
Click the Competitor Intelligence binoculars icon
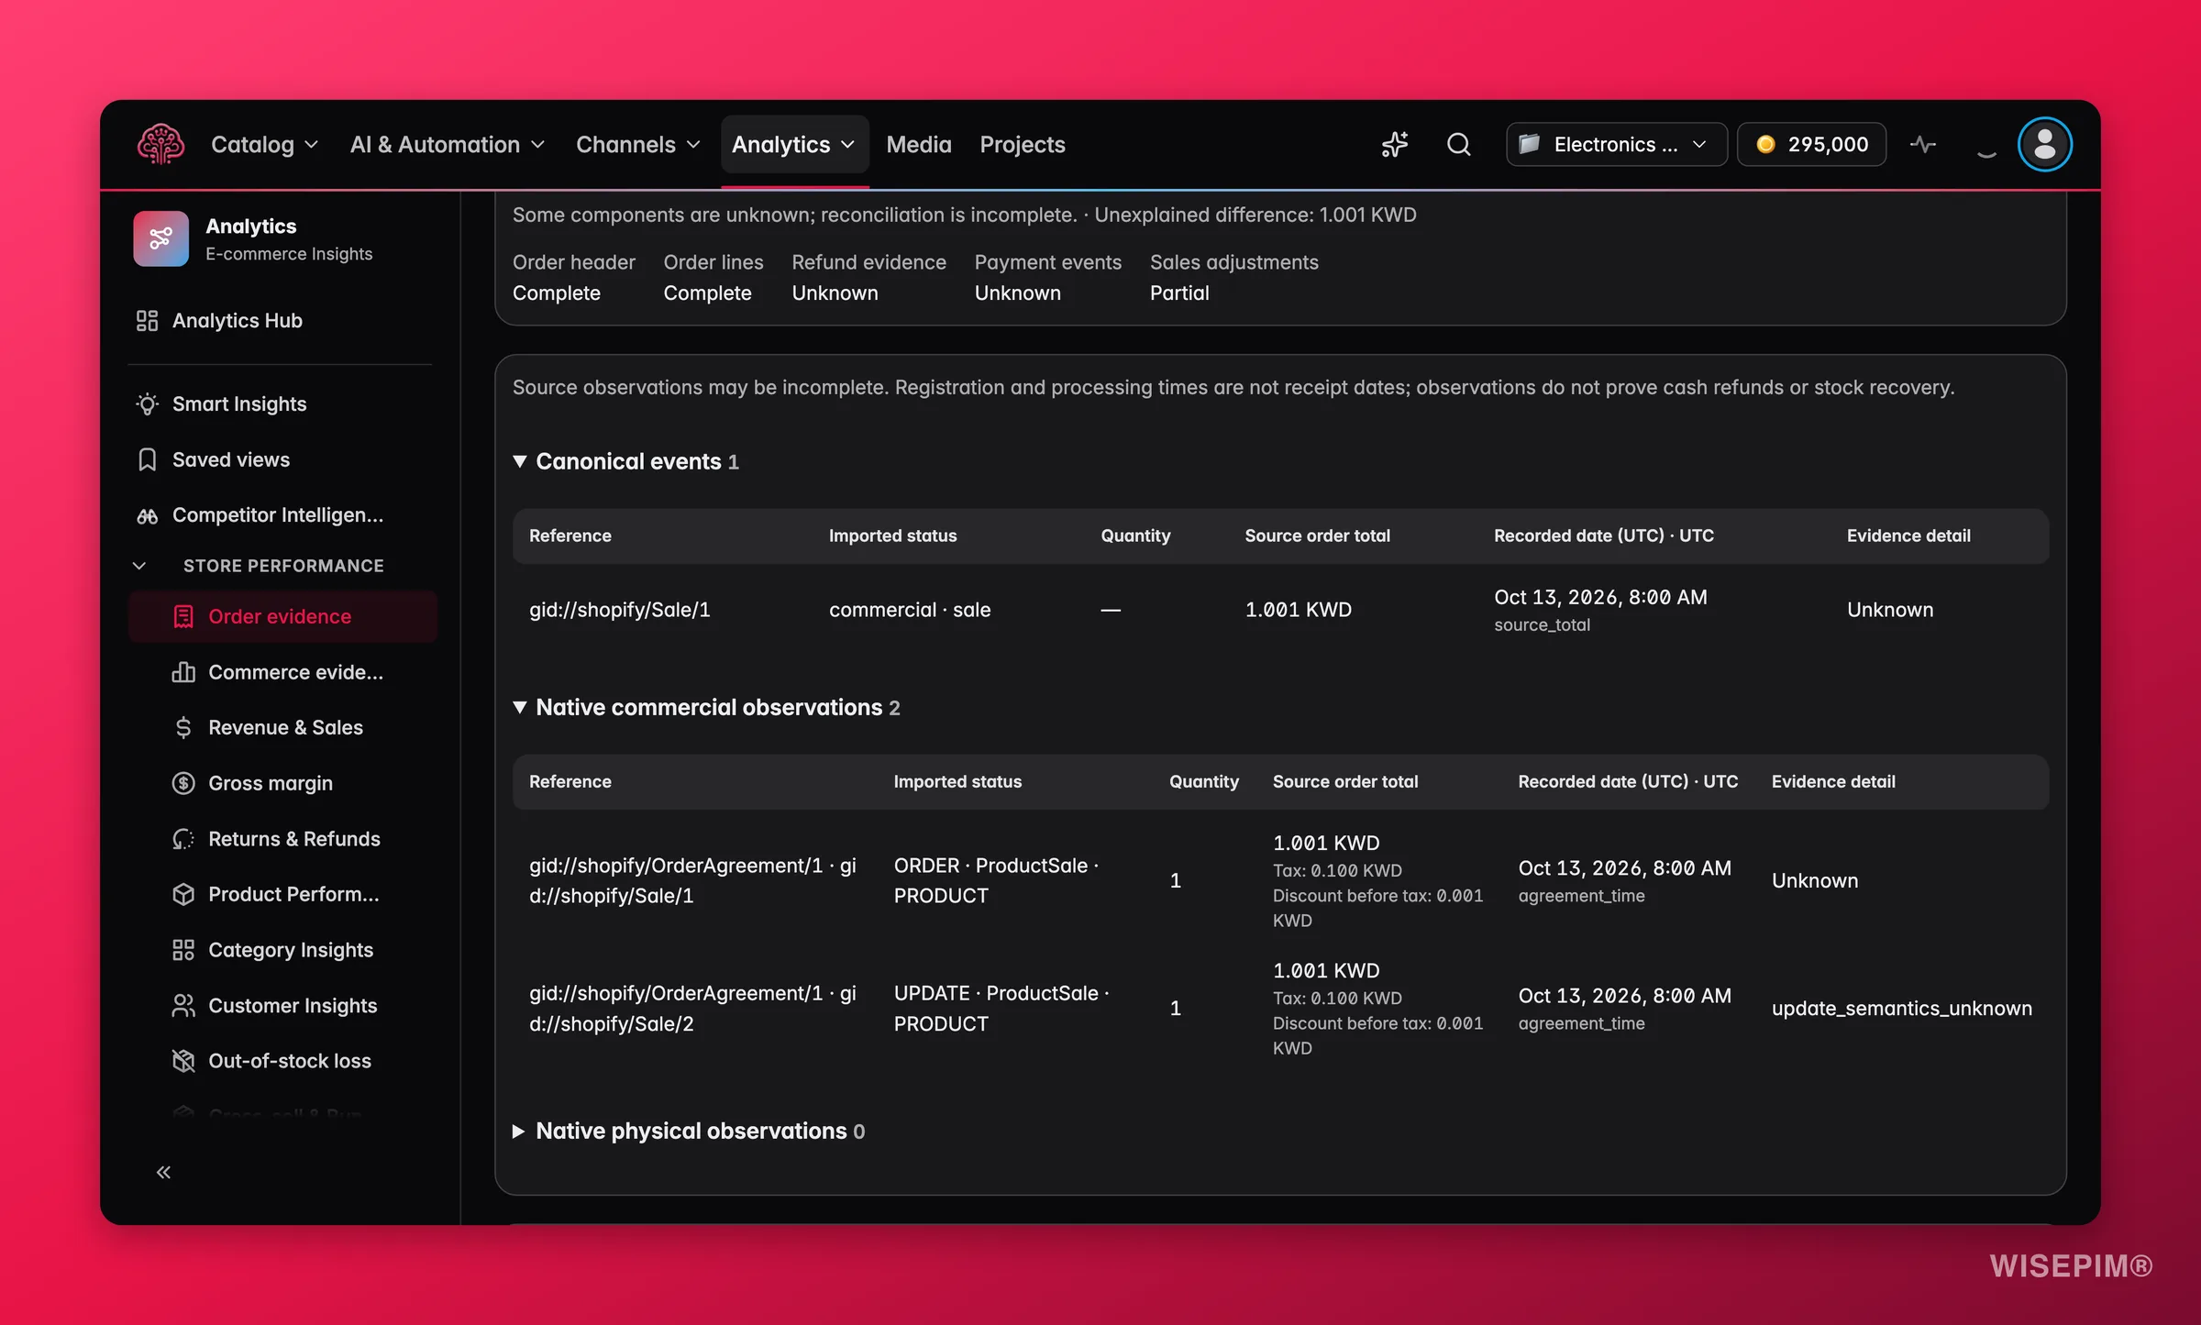coord(147,515)
